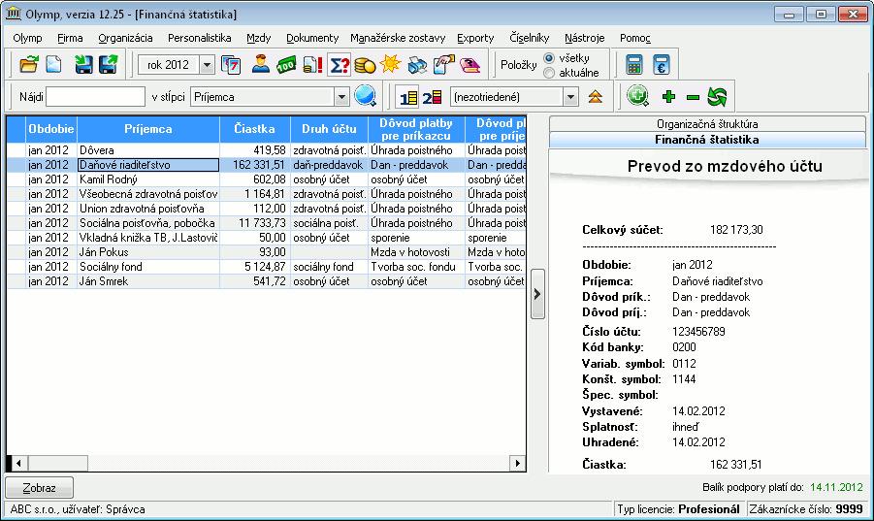Image resolution: width=874 pixels, height=521 pixels.
Task: Click the horizontal scrollbar right arrow
Action: click(x=517, y=463)
